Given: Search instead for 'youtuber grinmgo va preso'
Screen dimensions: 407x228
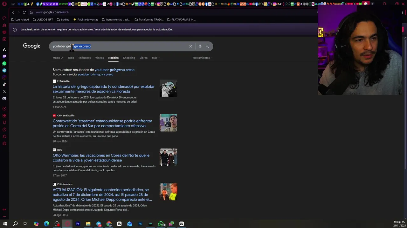Looking at the screenshot, I should click(x=95, y=74).
